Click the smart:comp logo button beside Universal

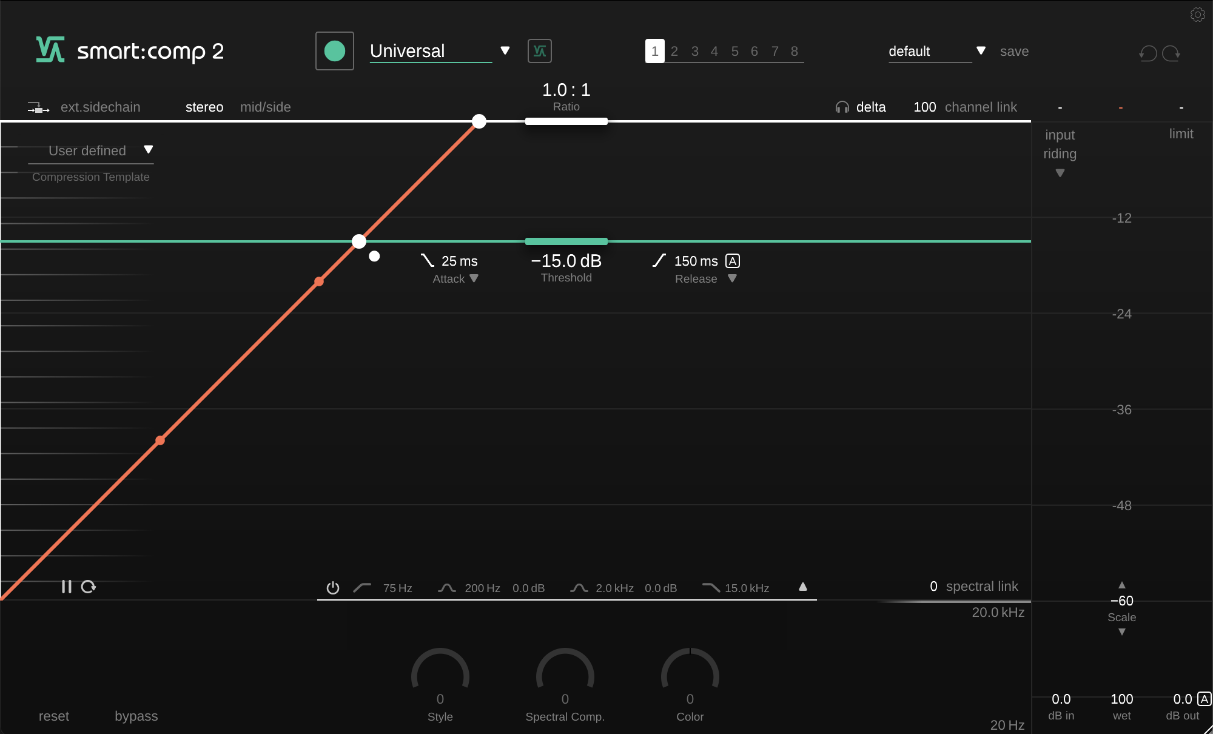(x=539, y=51)
